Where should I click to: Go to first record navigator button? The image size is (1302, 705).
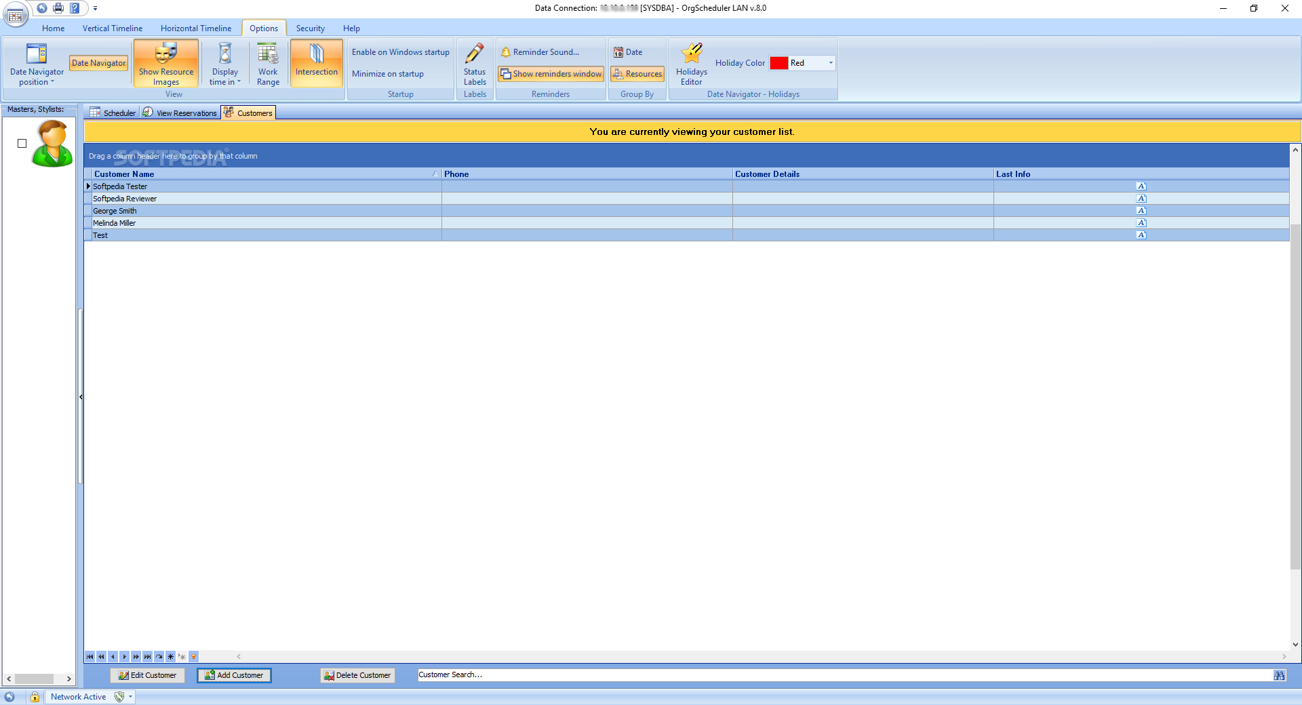tap(90, 656)
